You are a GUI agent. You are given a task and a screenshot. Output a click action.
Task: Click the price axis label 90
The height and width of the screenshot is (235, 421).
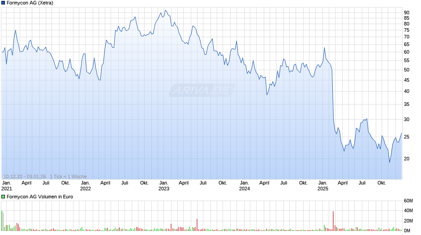(x=407, y=13)
